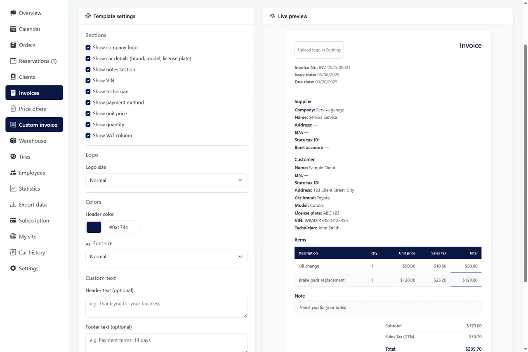528x352 pixels.
Task: Go to Calendar section
Action: pyautogui.click(x=34, y=29)
